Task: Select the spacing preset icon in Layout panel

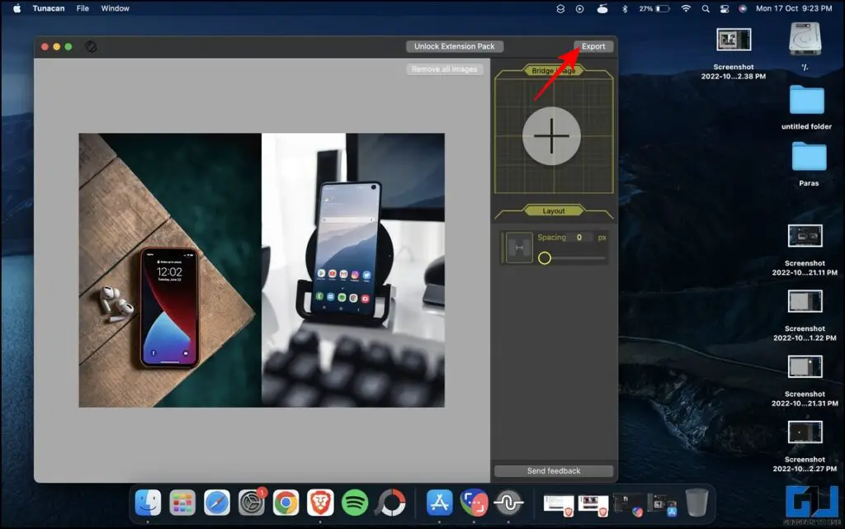Action: pyautogui.click(x=518, y=247)
